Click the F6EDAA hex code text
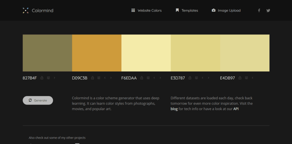The width and height of the screenshot is (292, 144). tap(129, 78)
